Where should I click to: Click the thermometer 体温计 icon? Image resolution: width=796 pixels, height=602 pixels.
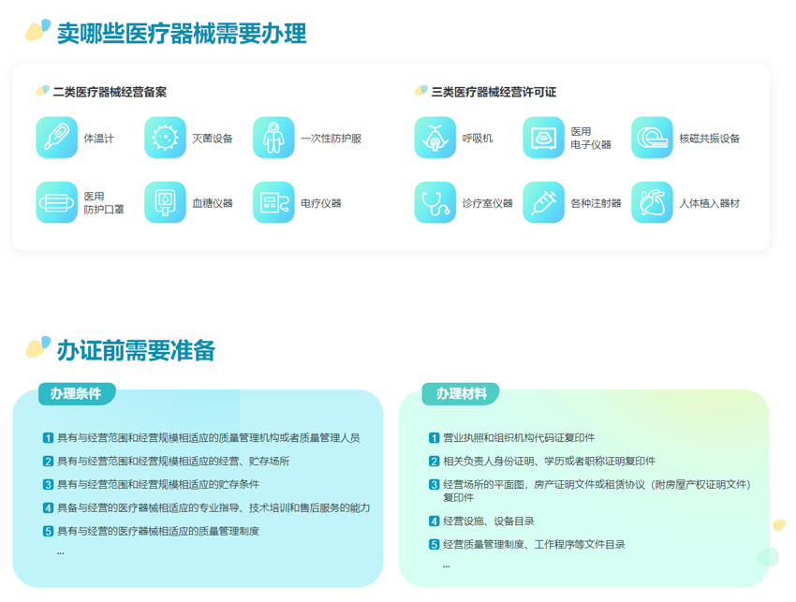(x=56, y=138)
